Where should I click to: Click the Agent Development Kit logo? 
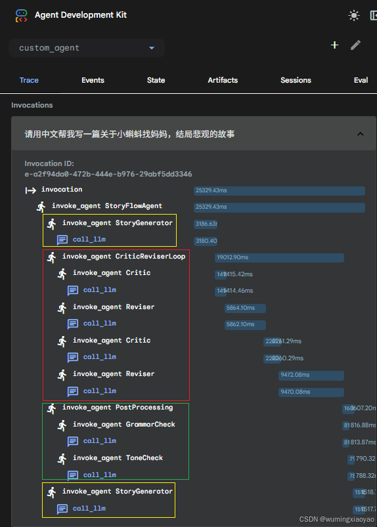(x=21, y=16)
